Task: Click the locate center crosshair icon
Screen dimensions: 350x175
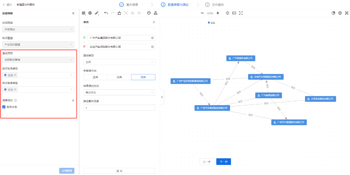Action: pos(228,13)
